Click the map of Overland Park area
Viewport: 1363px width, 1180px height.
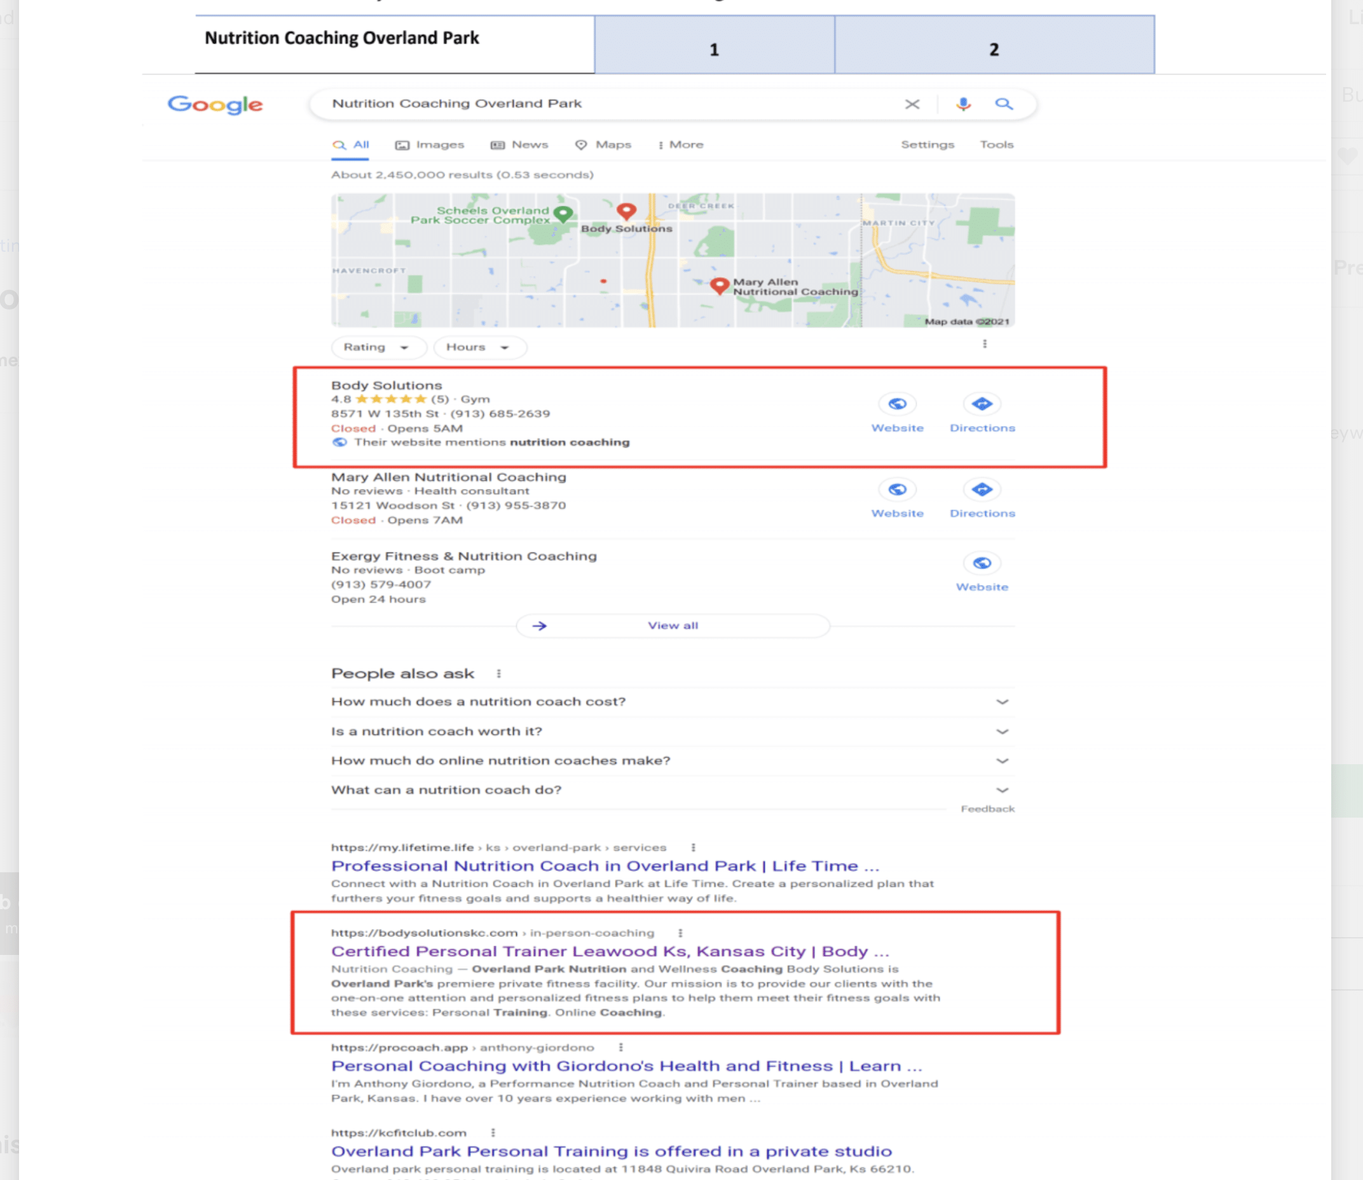coord(672,260)
